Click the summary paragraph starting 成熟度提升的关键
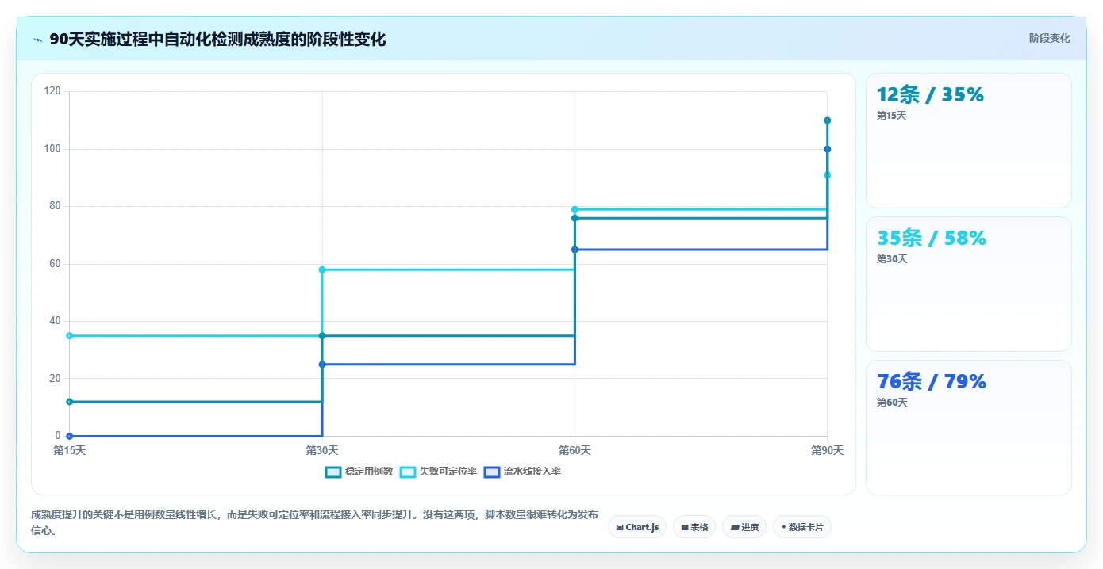Image resolution: width=1103 pixels, height=569 pixels. pyautogui.click(x=314, y=522)
